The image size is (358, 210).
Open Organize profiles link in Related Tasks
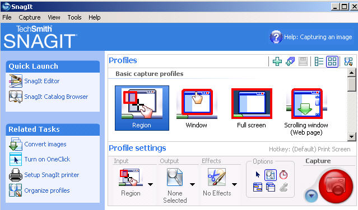click(47, 190)
